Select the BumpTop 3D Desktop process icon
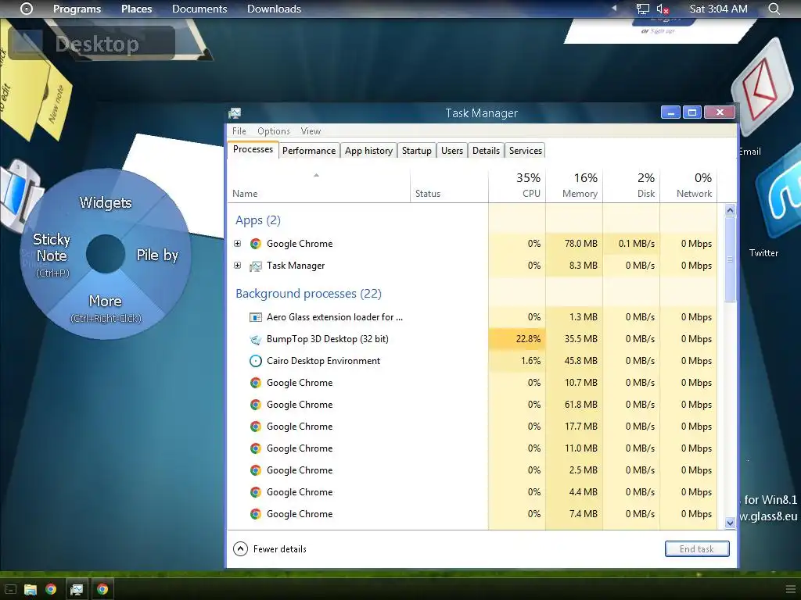 (256, 339)
